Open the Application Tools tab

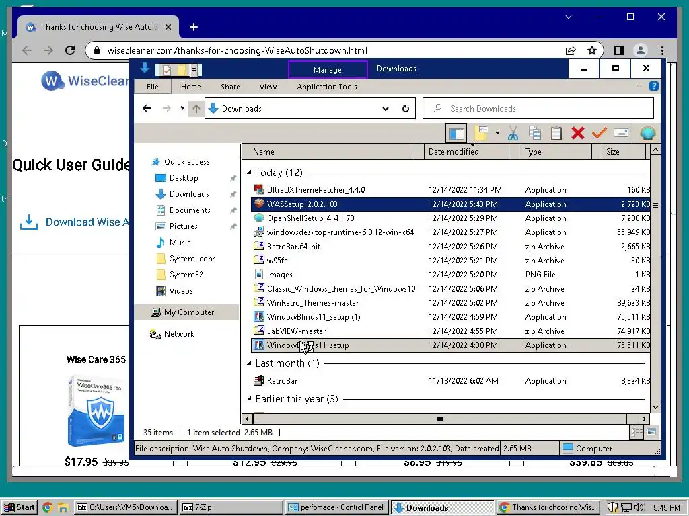click(327, 87)
